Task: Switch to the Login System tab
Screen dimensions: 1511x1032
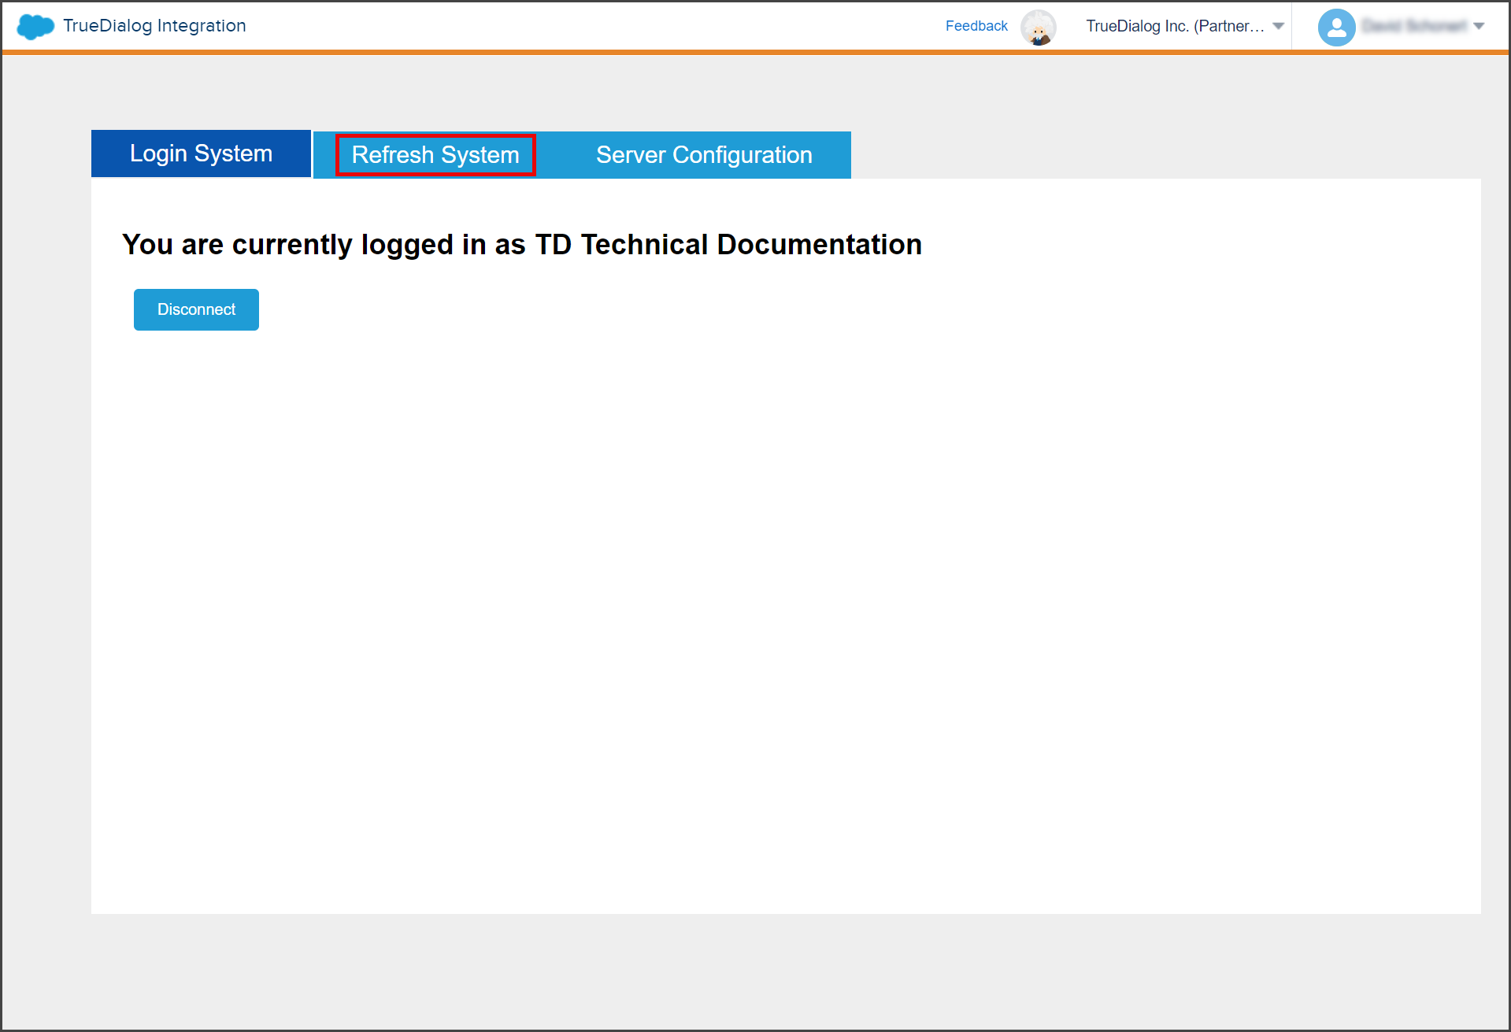Action: click(x=201, y=154)
